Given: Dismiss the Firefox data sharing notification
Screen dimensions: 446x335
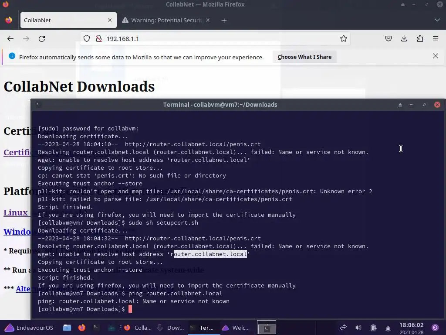Looking at the screenshot, I should click(x=436, y=56).
